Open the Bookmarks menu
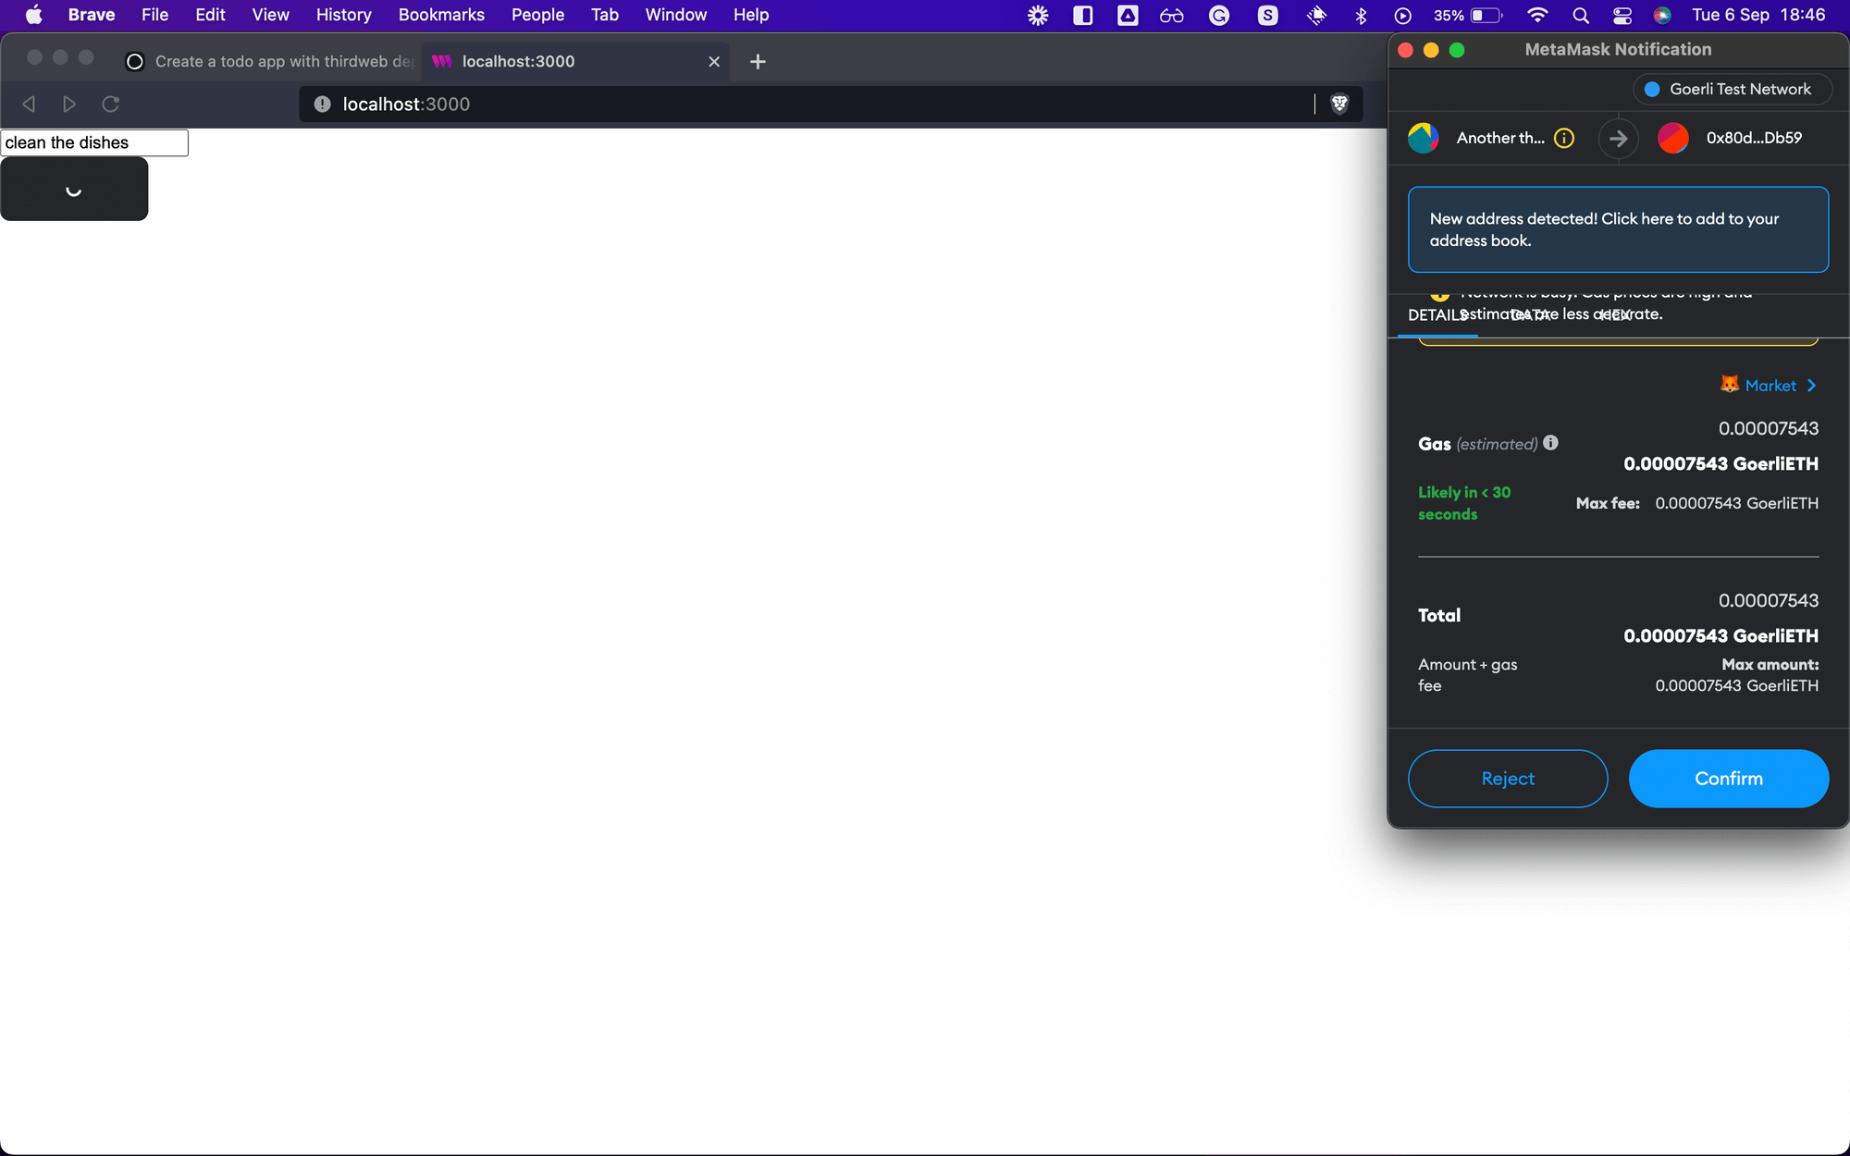 pyautogui.click(x=441, y=15)
